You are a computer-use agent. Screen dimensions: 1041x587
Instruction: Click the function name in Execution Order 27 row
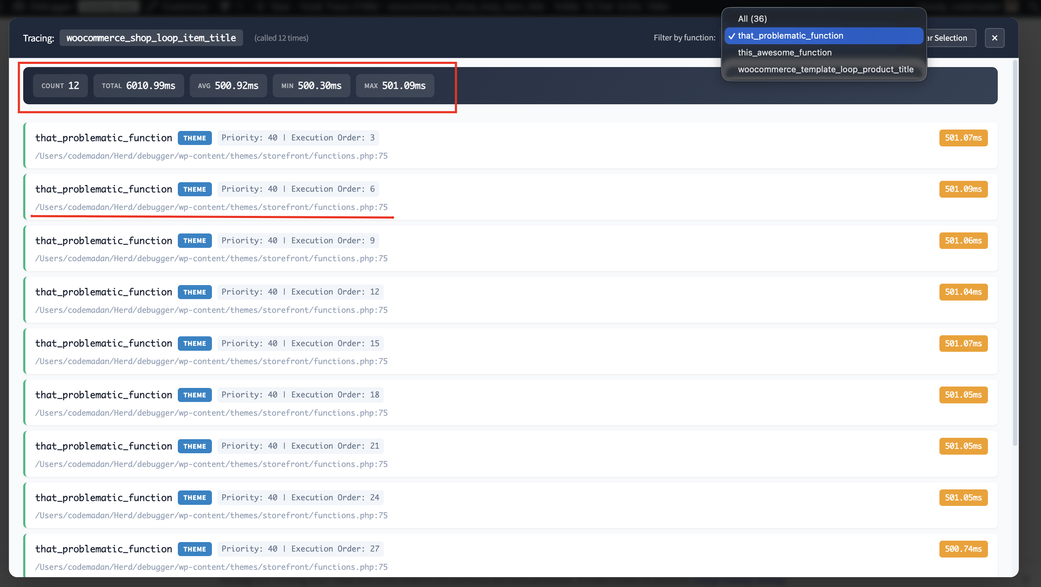point(103,549)
